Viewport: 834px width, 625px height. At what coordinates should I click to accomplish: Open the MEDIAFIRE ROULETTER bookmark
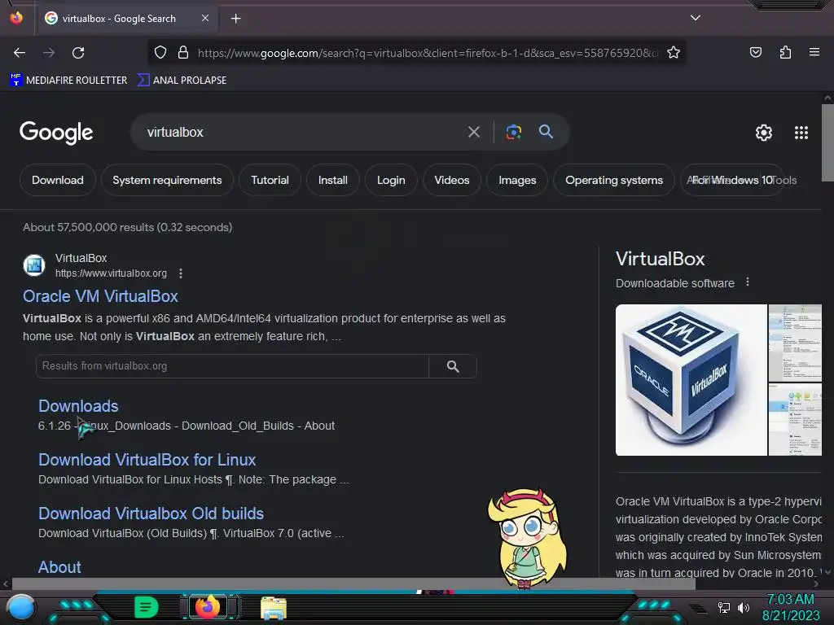68,81
